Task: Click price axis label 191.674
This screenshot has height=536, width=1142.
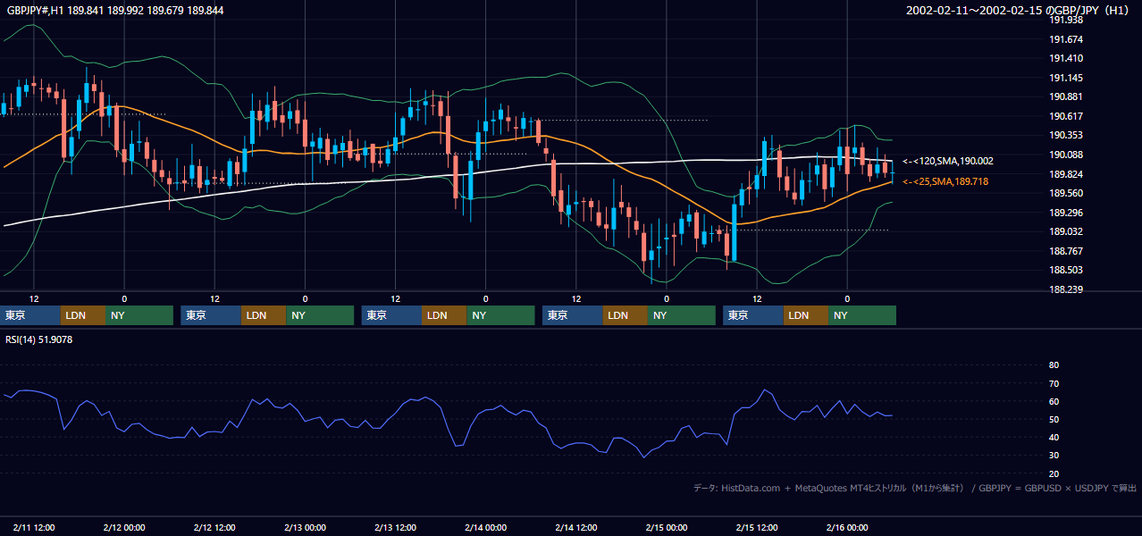Action: point(1066,39)
